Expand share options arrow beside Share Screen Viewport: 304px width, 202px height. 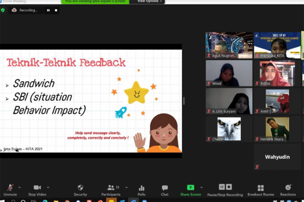point(202,187)
